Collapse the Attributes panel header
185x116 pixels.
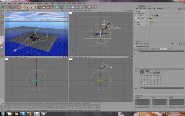point(134,42)
